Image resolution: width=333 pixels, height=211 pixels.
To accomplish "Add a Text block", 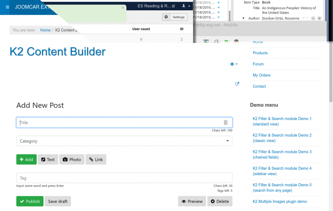I will click(48, 160).
